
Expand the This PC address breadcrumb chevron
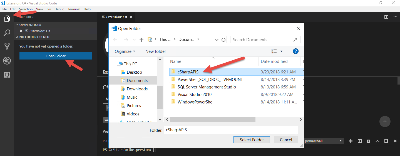(x=175, y=39)
